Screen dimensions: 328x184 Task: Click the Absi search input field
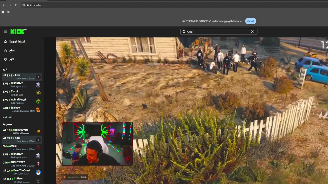[219, 32]
